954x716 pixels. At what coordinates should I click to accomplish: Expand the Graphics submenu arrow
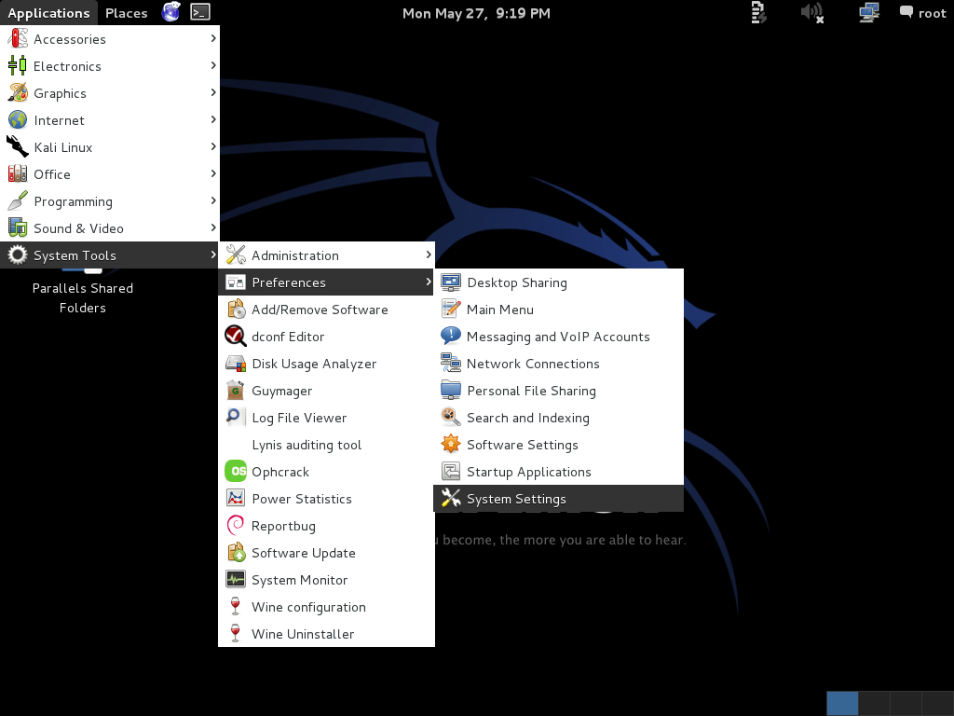tap(213, 92)
